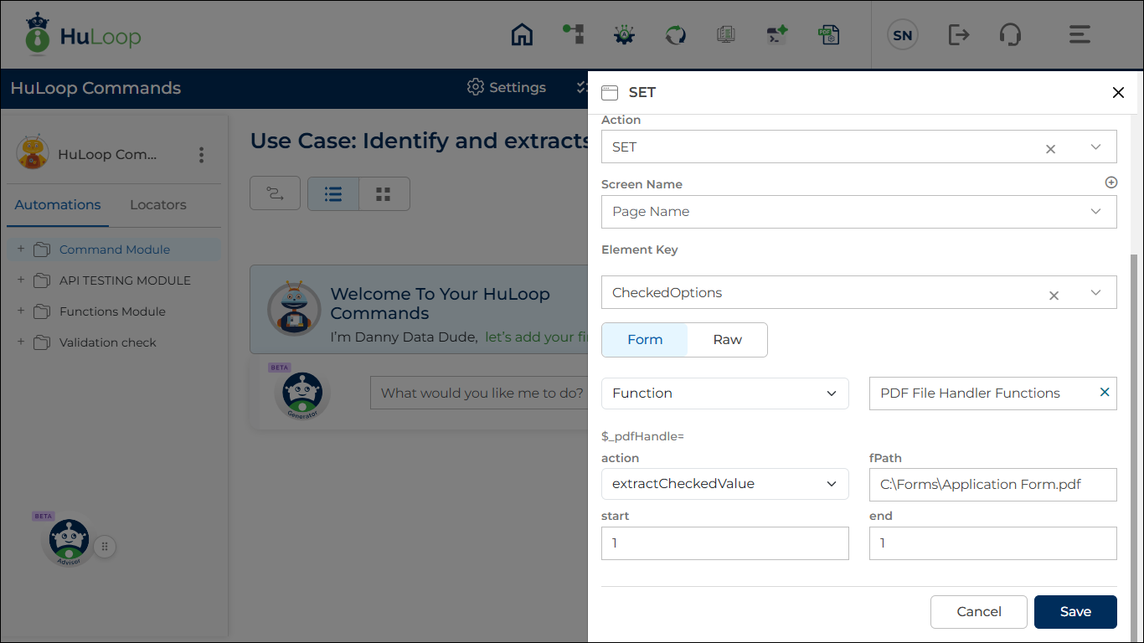Click the PDF settings icon in header
This screenshot has width=1144, height=643.
[x=828, y=35]
